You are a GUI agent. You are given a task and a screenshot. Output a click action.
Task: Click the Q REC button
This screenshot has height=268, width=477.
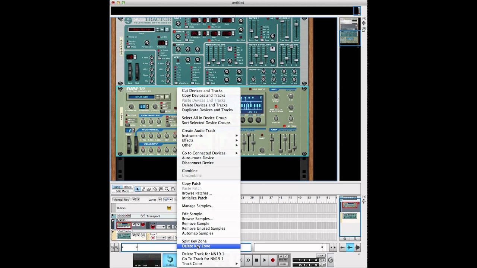(x=283, y=264)
